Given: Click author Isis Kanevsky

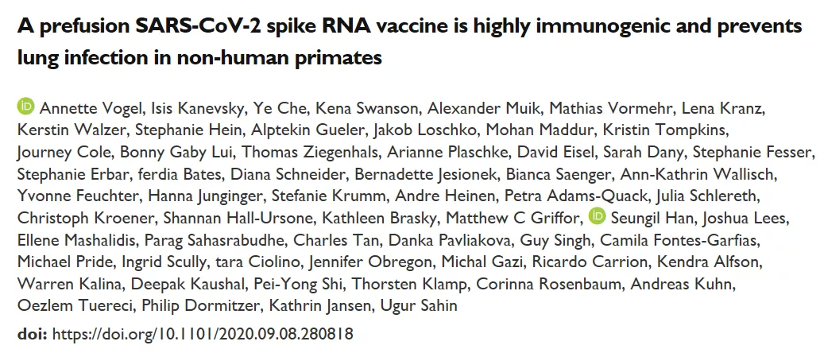Looking at the screenshot, I should [199, 108].
